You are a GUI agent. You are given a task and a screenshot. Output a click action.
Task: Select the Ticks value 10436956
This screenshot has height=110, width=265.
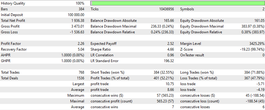(x=167, y=9)
